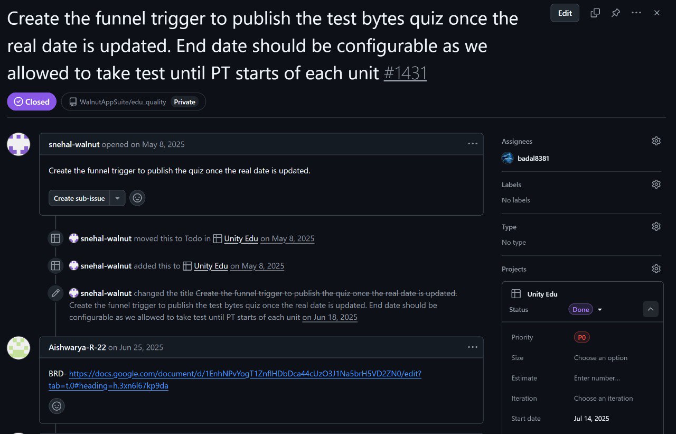Select the P0 priority chip
Image resolution: width=676 pixels, height=434 pixels.
[x=581, y=337]
